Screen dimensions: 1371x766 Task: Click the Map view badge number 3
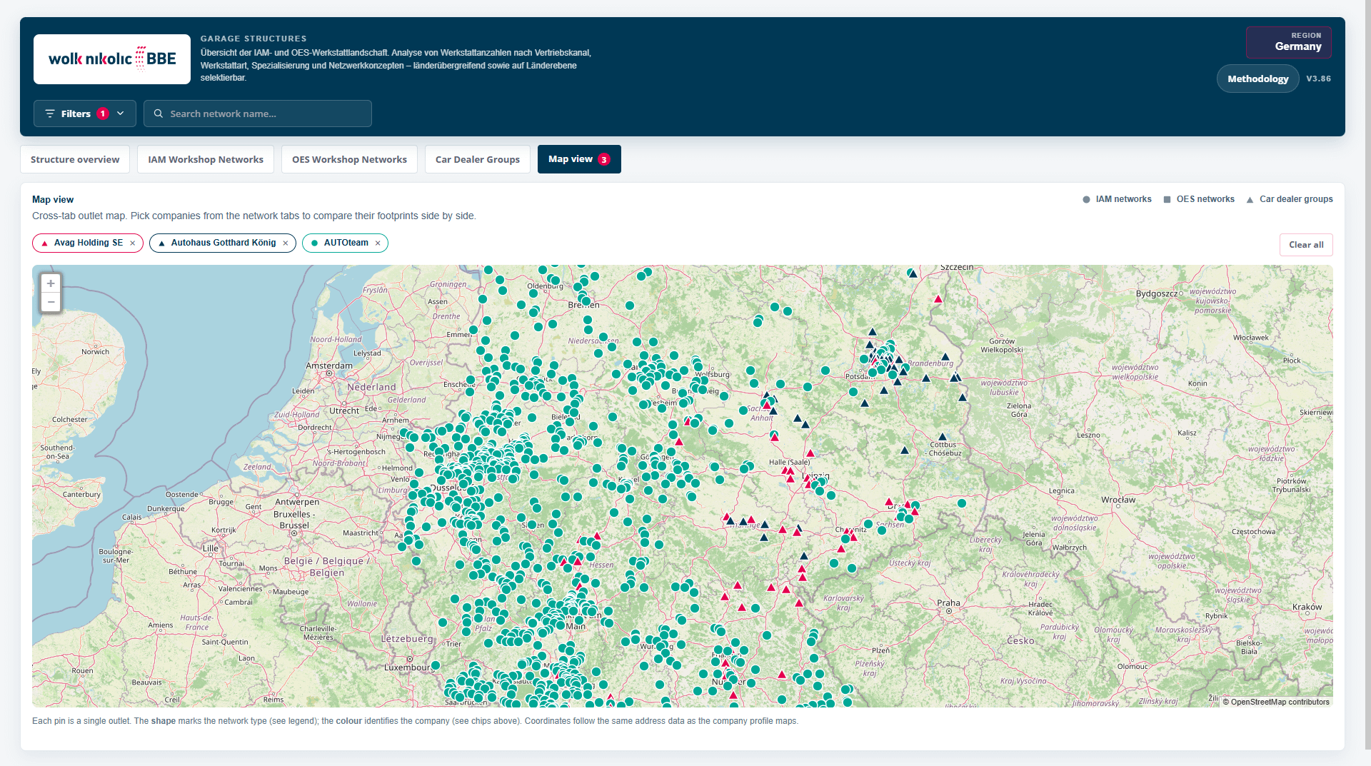pyautogui.click(x=604, y=159)
